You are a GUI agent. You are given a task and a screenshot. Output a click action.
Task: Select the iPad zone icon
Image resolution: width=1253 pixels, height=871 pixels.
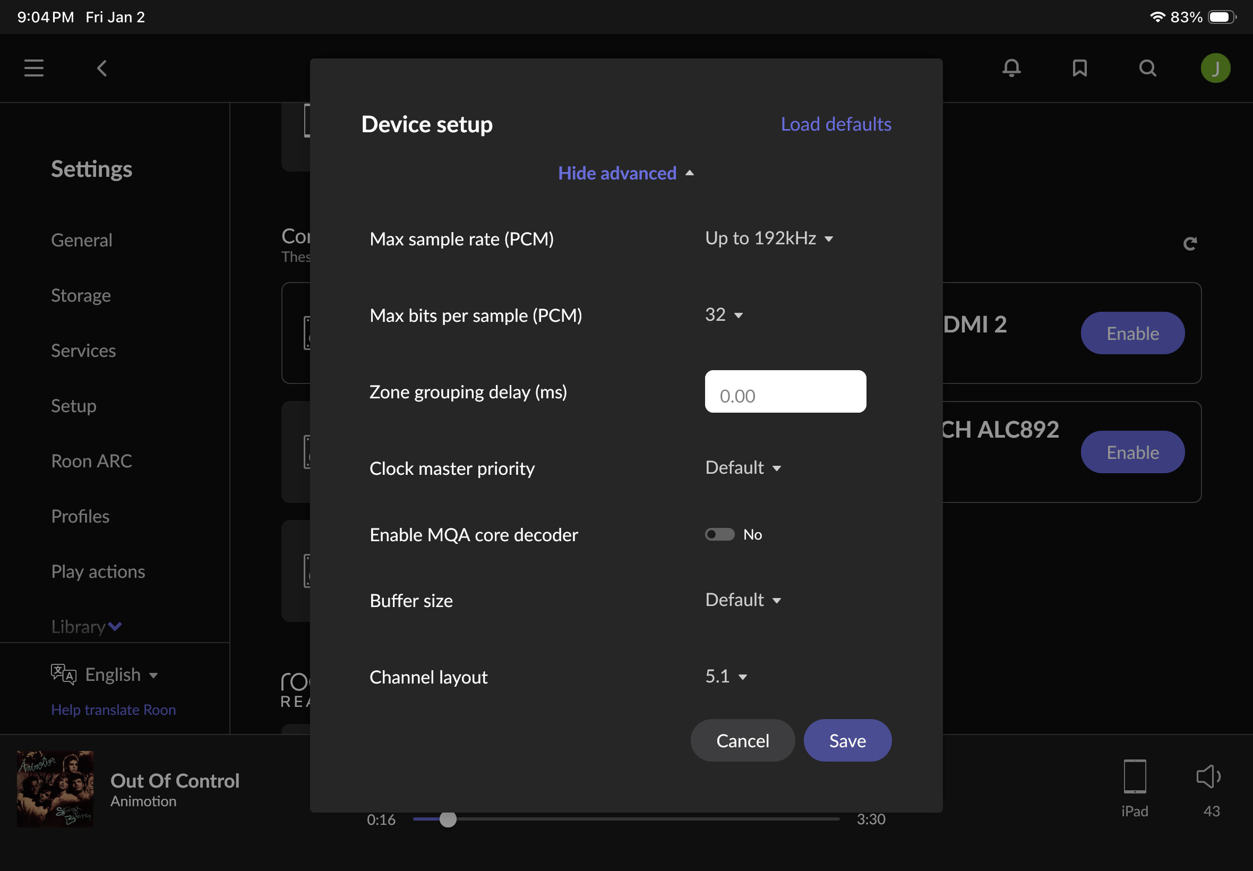point(1135,775)
